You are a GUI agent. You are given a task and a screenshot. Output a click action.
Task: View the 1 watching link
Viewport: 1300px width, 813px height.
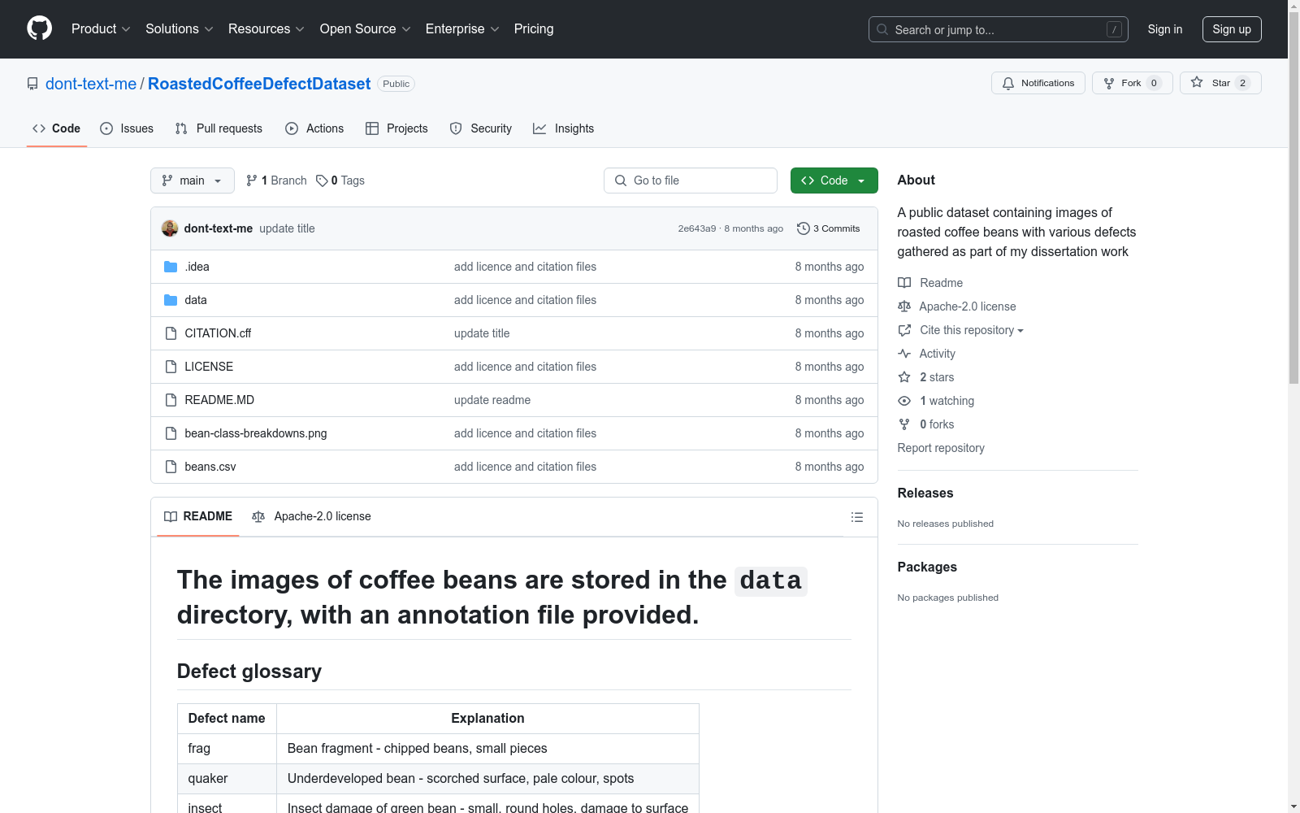click(936, 401)
